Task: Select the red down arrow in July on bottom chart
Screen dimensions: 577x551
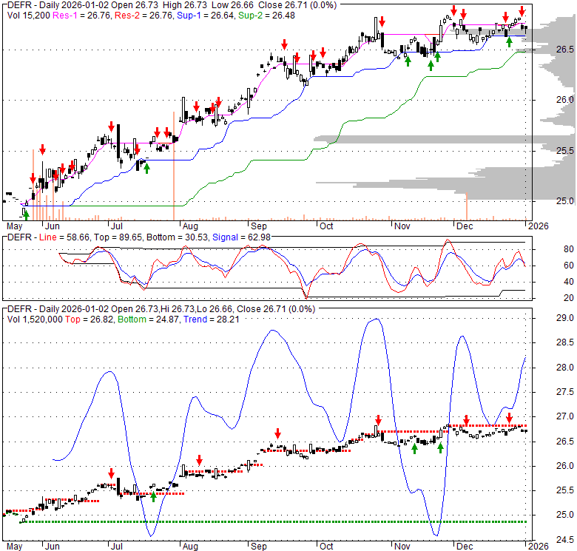Action: 112,473
